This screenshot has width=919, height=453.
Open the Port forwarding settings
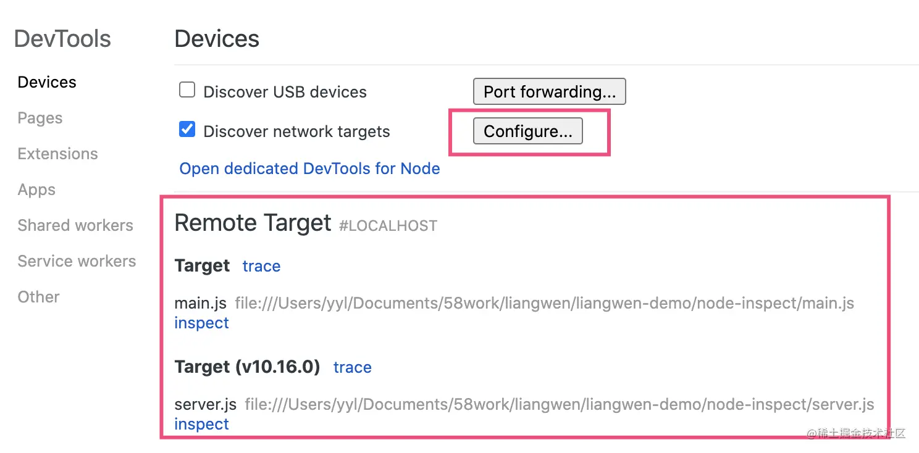coord(549,92)
